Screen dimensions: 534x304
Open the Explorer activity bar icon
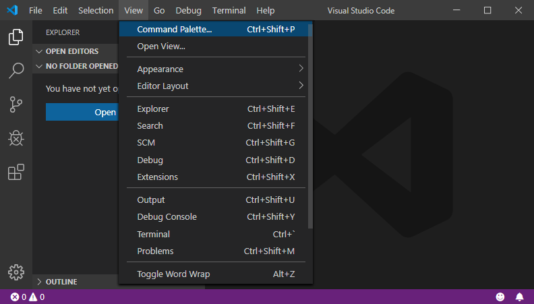tap(16, 37)
